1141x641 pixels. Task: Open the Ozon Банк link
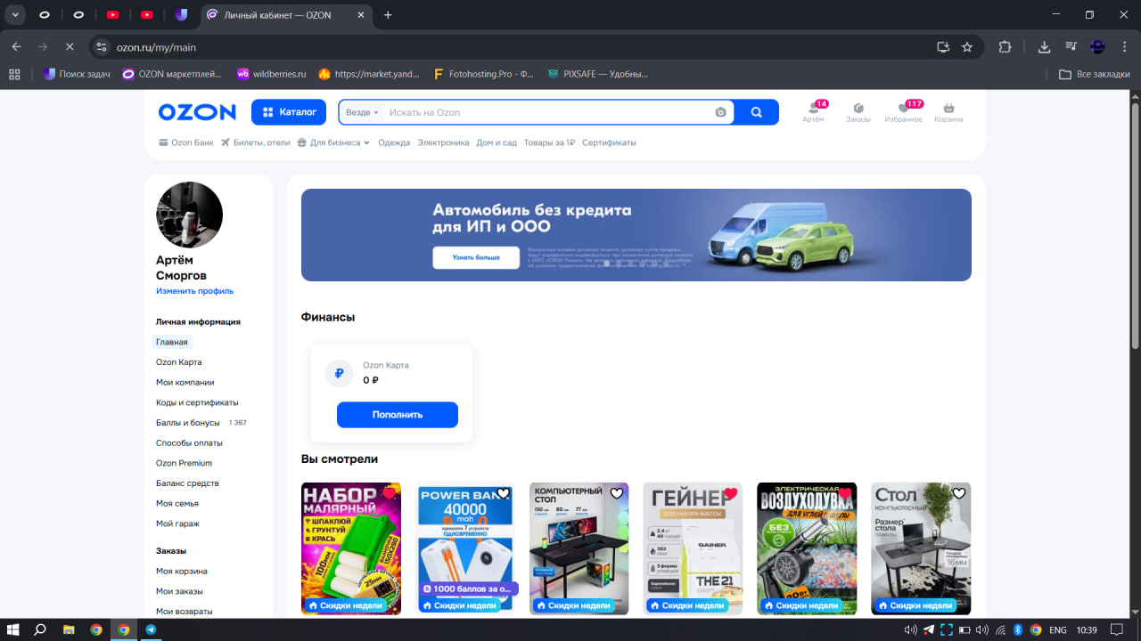pyautogui.click(x=185, y=142)
